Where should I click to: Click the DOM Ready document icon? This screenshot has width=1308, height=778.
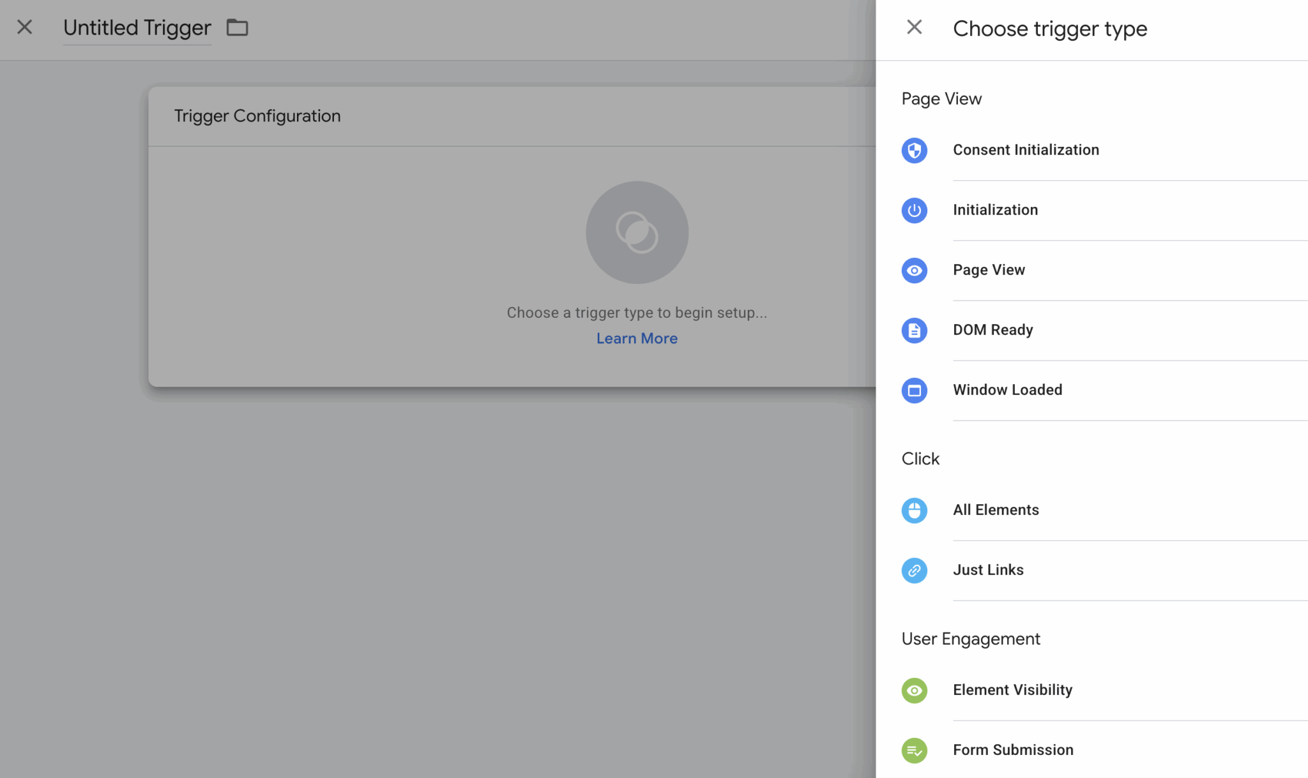point(914,331)
